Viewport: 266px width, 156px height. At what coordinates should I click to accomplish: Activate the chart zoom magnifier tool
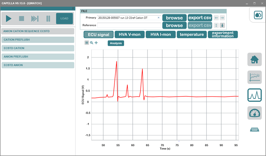pos(92,43)
